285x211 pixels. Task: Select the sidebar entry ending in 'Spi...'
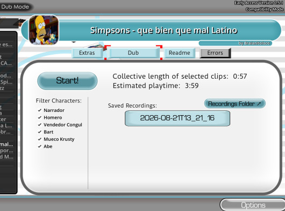6,82
